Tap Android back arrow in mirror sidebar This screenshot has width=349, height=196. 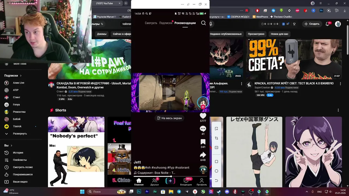(216, 180)
